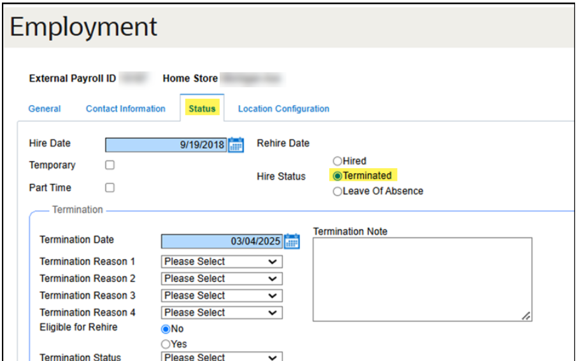Expand the Termination Reason 1 dropdown
This screenshot has width=577, height=361.
coord(222,262)
